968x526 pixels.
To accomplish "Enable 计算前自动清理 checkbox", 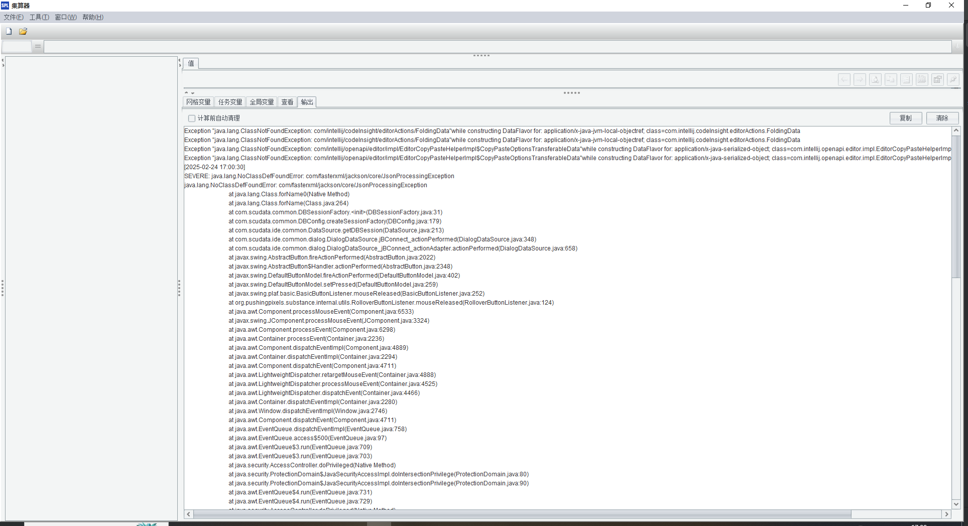I will 192,118.
